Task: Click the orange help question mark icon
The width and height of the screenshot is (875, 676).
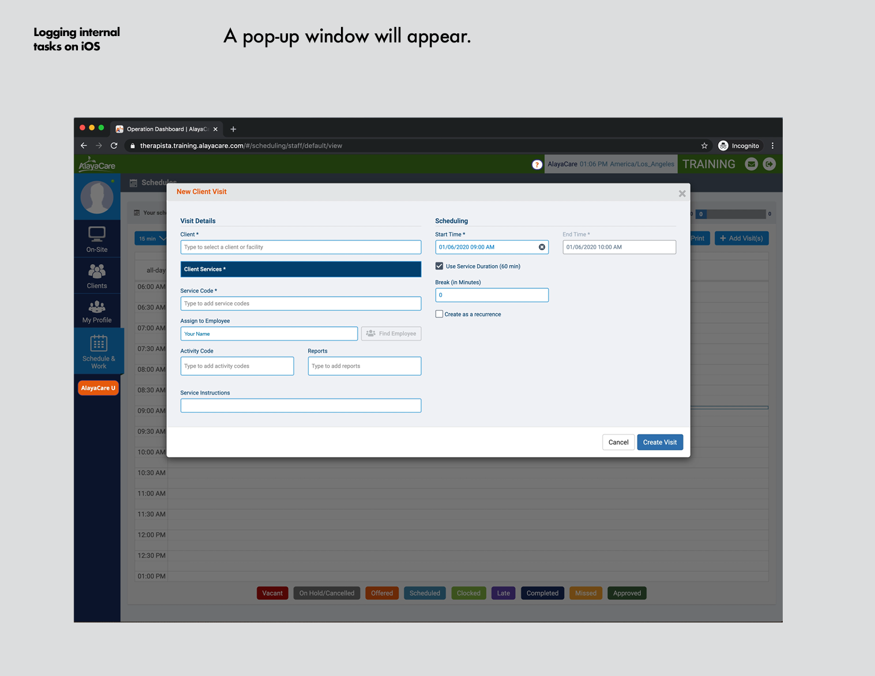Action: tap(537, 164)
